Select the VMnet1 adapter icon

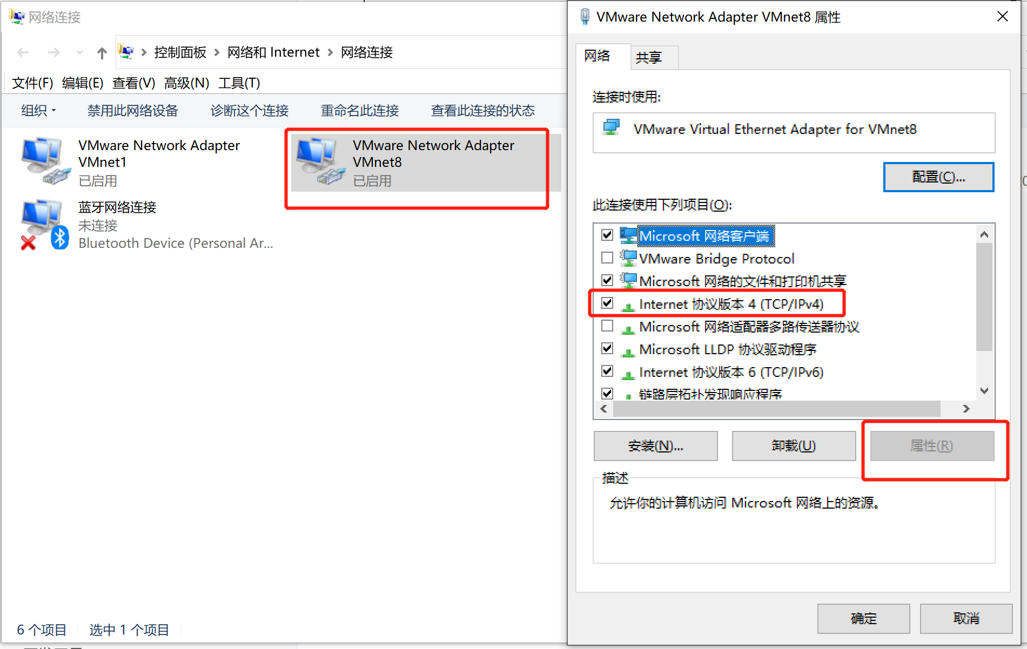[x=46, y=161]
